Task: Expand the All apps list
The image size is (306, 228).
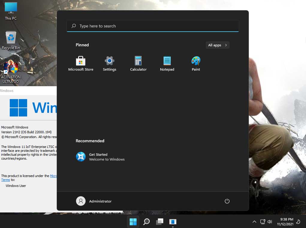Action: [217, 45]
